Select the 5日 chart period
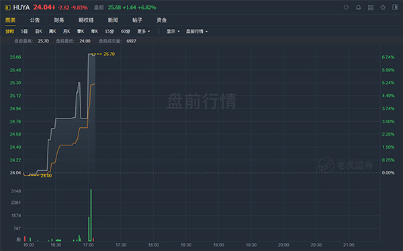Image resolution: width=403 pixels, height=251 pixels. (24, 32)
